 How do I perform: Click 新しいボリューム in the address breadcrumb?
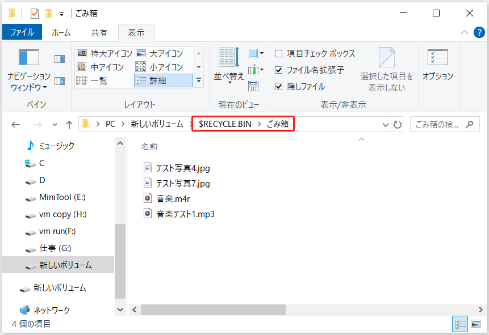click(x=157, y=124)
